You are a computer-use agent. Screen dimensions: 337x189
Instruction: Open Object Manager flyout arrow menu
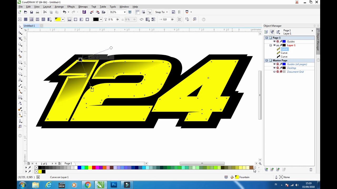click(x=312, y=31)
